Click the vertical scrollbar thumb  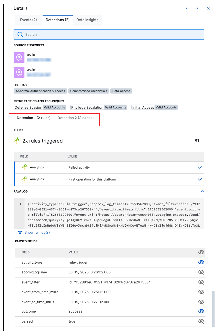coord(213,309)
